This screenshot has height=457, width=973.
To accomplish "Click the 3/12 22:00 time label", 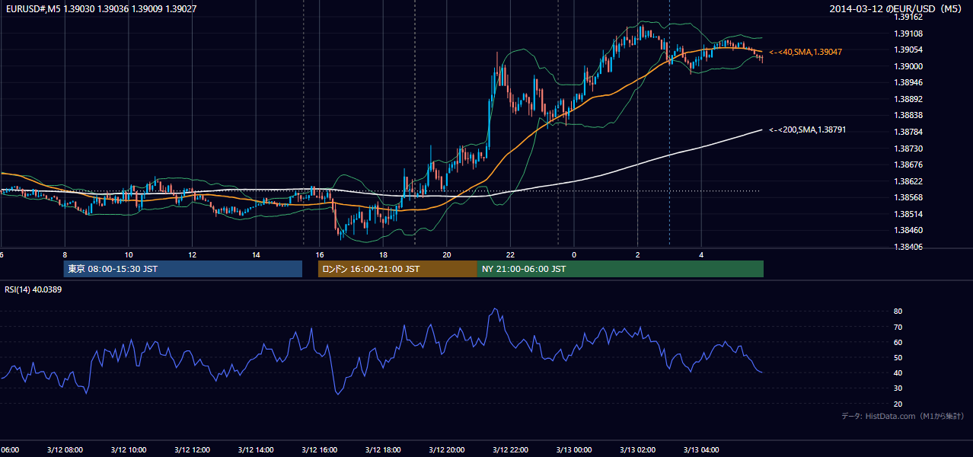I will click(x=510, y=450).
